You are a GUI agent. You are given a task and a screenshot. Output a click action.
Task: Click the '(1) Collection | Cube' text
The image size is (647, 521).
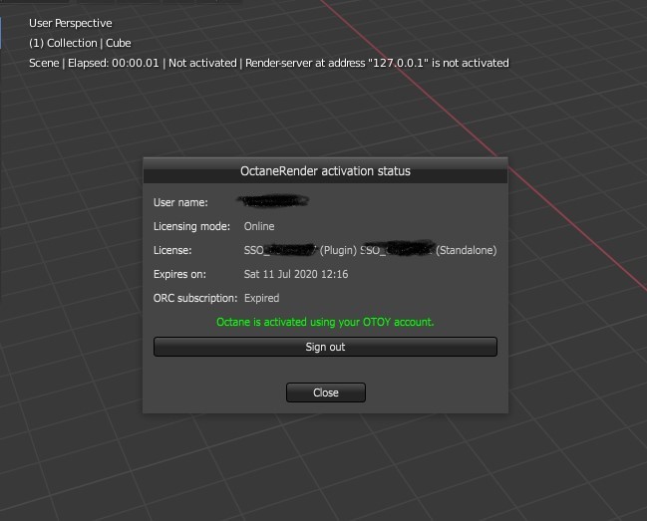point(80,43)
